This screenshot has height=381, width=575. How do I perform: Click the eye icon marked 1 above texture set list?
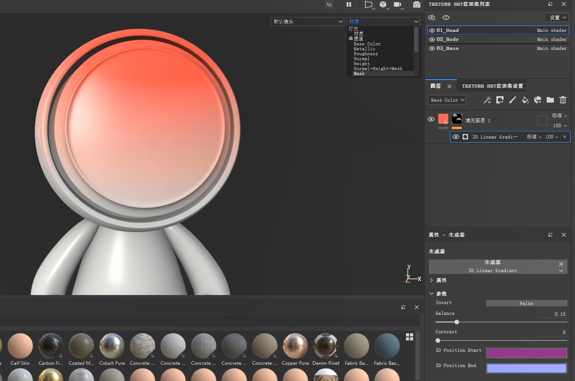446,17
